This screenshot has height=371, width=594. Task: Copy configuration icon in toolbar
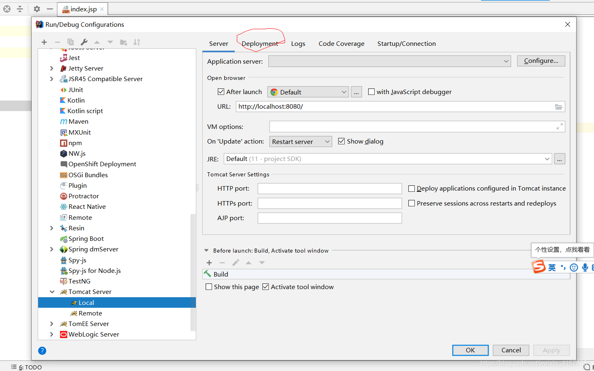(71, 42)
